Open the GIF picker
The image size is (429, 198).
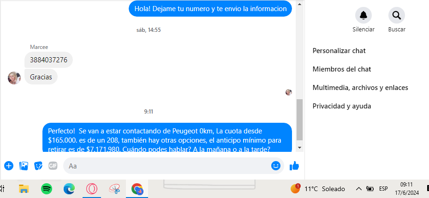tap(53, 166)
